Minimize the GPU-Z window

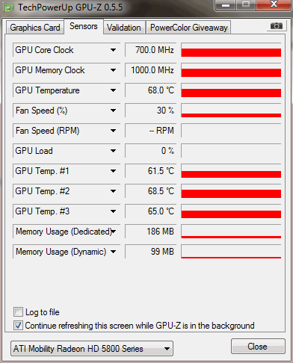[226, 5]
